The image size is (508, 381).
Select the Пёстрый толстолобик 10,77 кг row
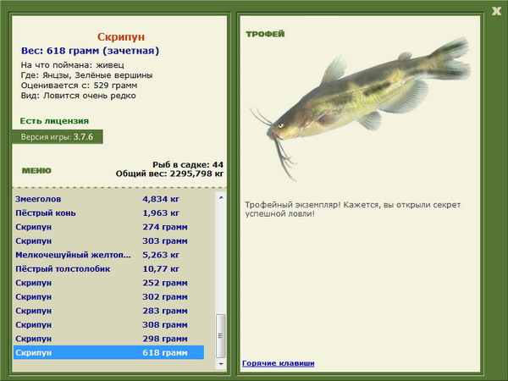pos(109,268)
